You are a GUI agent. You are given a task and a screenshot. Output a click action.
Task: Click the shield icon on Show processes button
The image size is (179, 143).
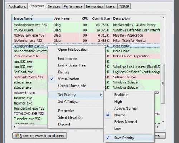(17, 135)
